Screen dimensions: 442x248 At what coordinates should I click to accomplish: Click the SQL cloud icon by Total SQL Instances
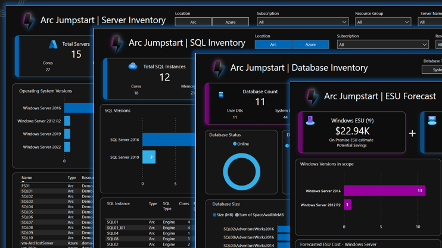[132, 66]
